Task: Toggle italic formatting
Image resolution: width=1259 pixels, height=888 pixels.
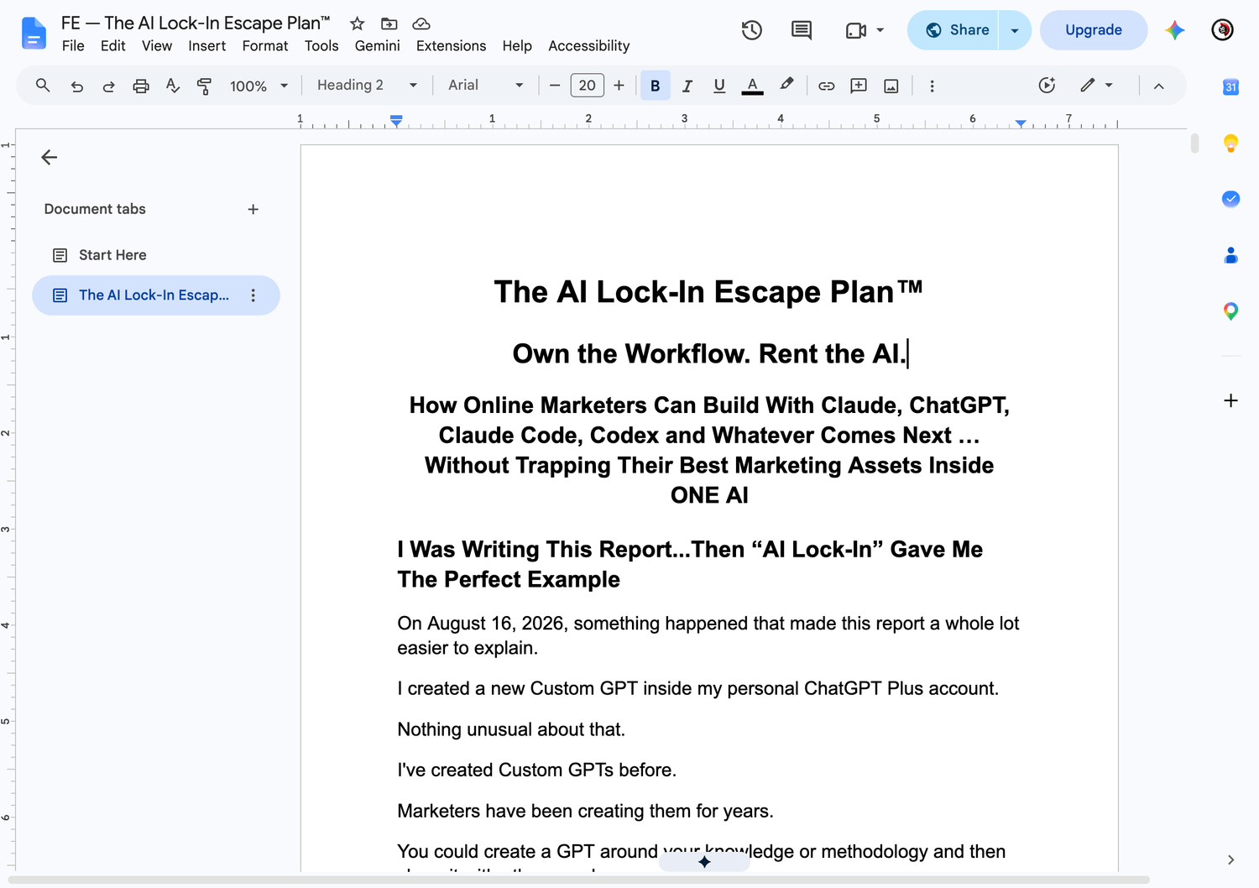Action: point(687,86)
